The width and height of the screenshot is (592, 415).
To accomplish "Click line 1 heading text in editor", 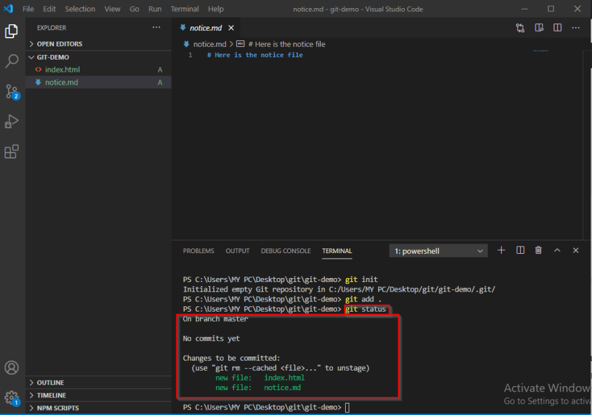I will click(255, 55).
